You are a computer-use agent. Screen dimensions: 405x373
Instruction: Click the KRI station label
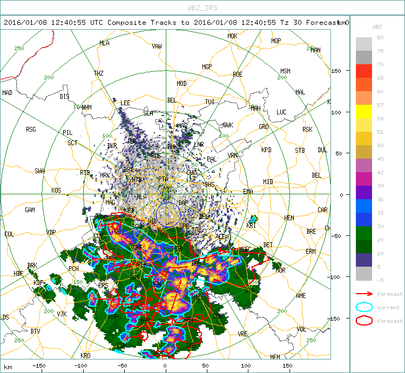coord(251,225)
